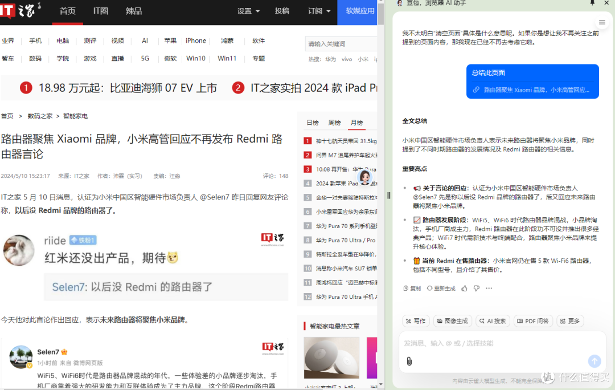Switch to the 日榜 ranking tab
Screen dimensions: 615x390
point(313,123)
